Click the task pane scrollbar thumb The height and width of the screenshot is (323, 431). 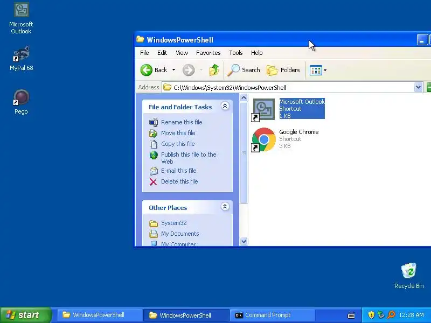coord(244,153)
